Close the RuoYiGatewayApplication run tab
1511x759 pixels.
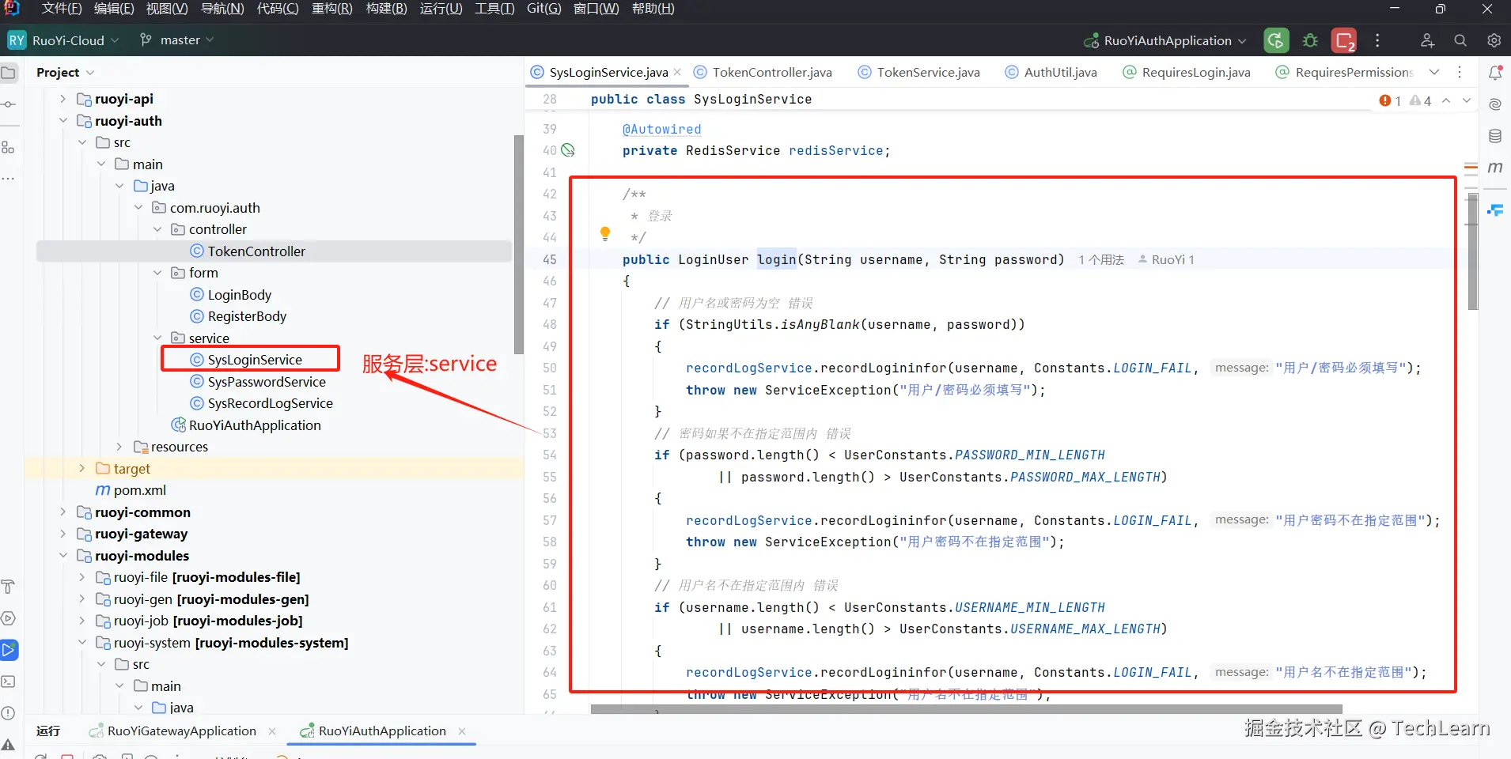coord(272,731)
